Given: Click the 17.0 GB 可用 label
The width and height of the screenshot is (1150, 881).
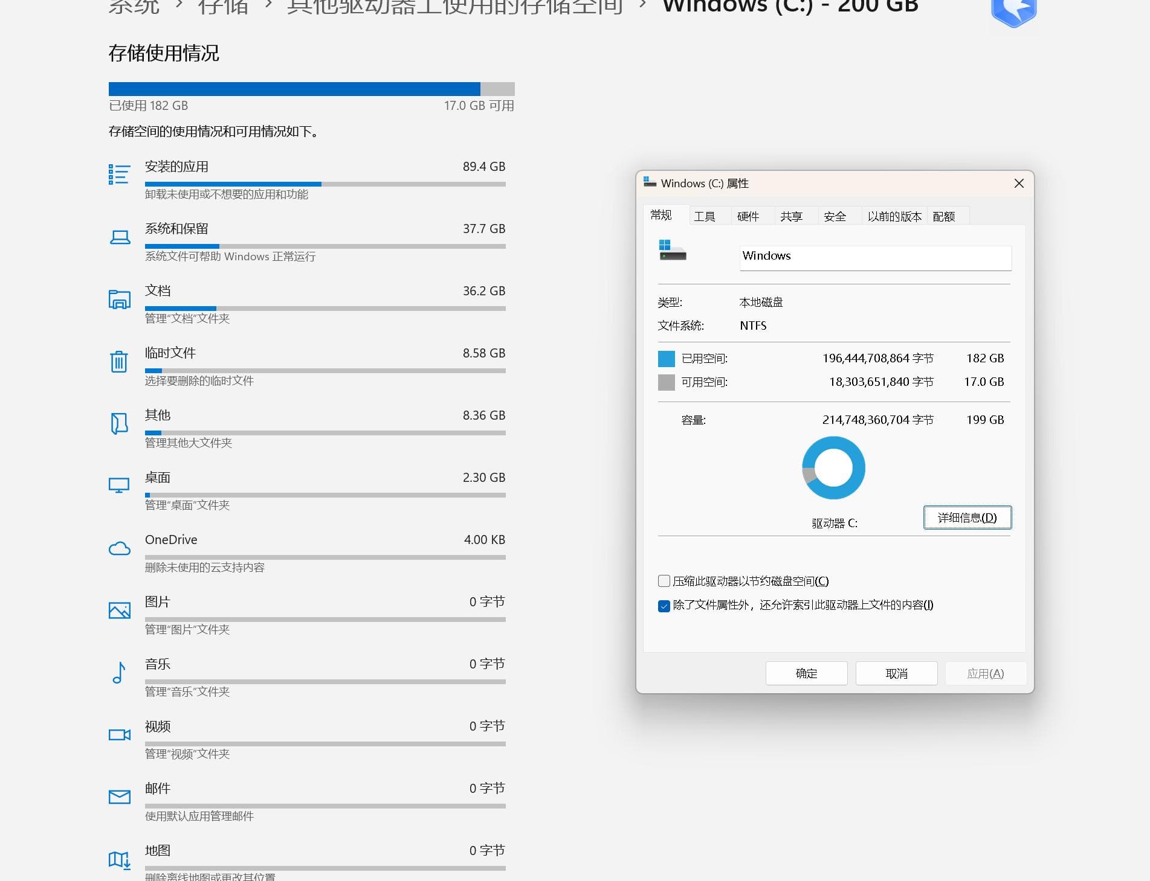Looking at the screenshot, I should click(x=479, y=106).
